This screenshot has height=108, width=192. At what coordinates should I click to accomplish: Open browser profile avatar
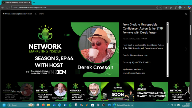pyautogui.click(x=180, y=7)
